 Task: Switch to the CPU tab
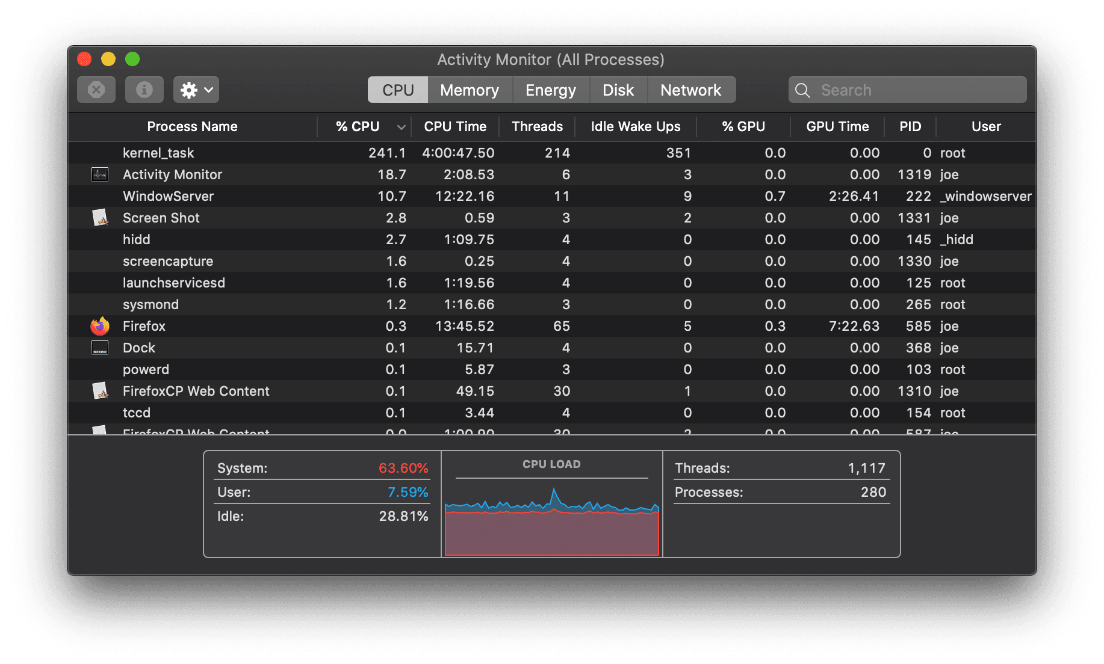398,90
